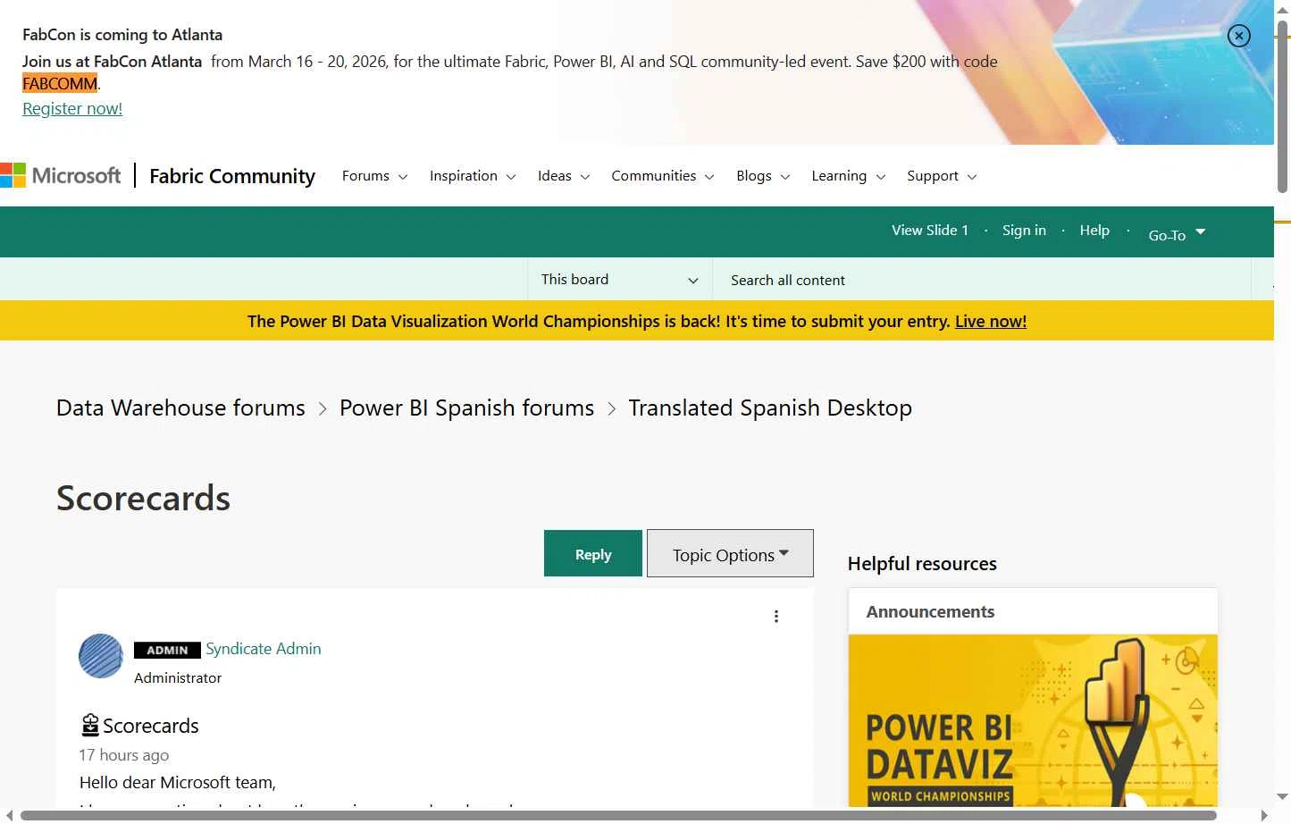Go to Data Warehouse forums breadcrumb

pyautogui.click(x=180, y=408)
